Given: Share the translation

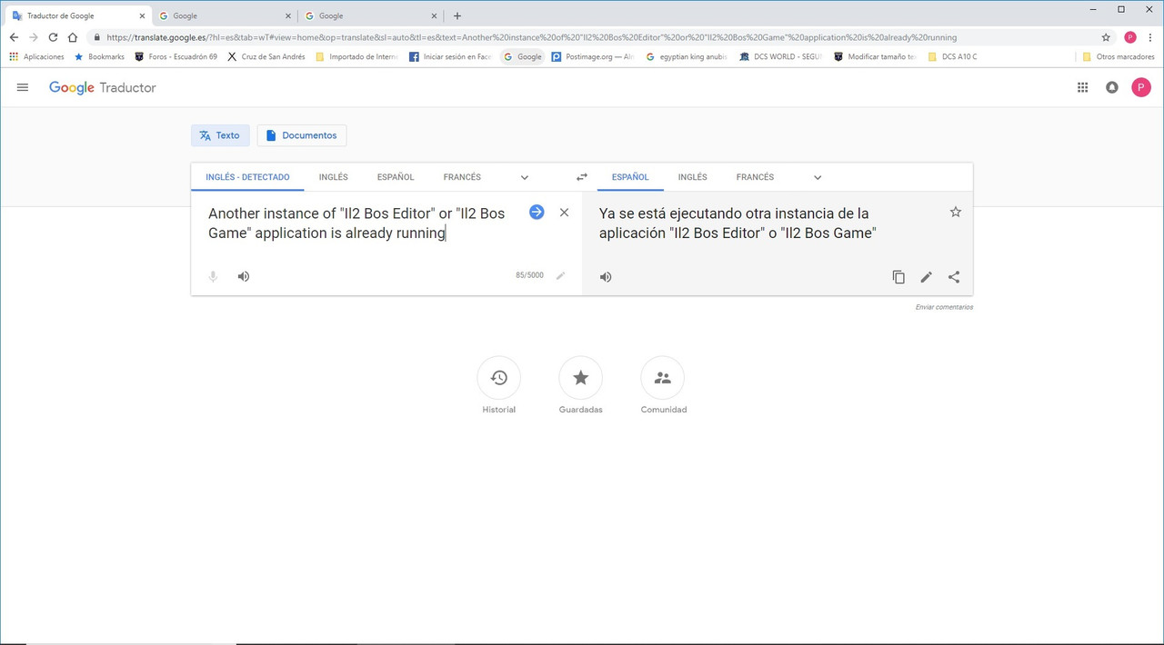Looking at the screenshot, I should pyautogui.click(x=954, y=277).
